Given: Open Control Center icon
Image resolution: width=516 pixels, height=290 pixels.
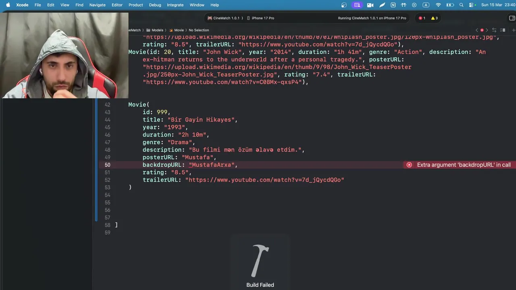Looking at the screenshot, I should point(472,5).
